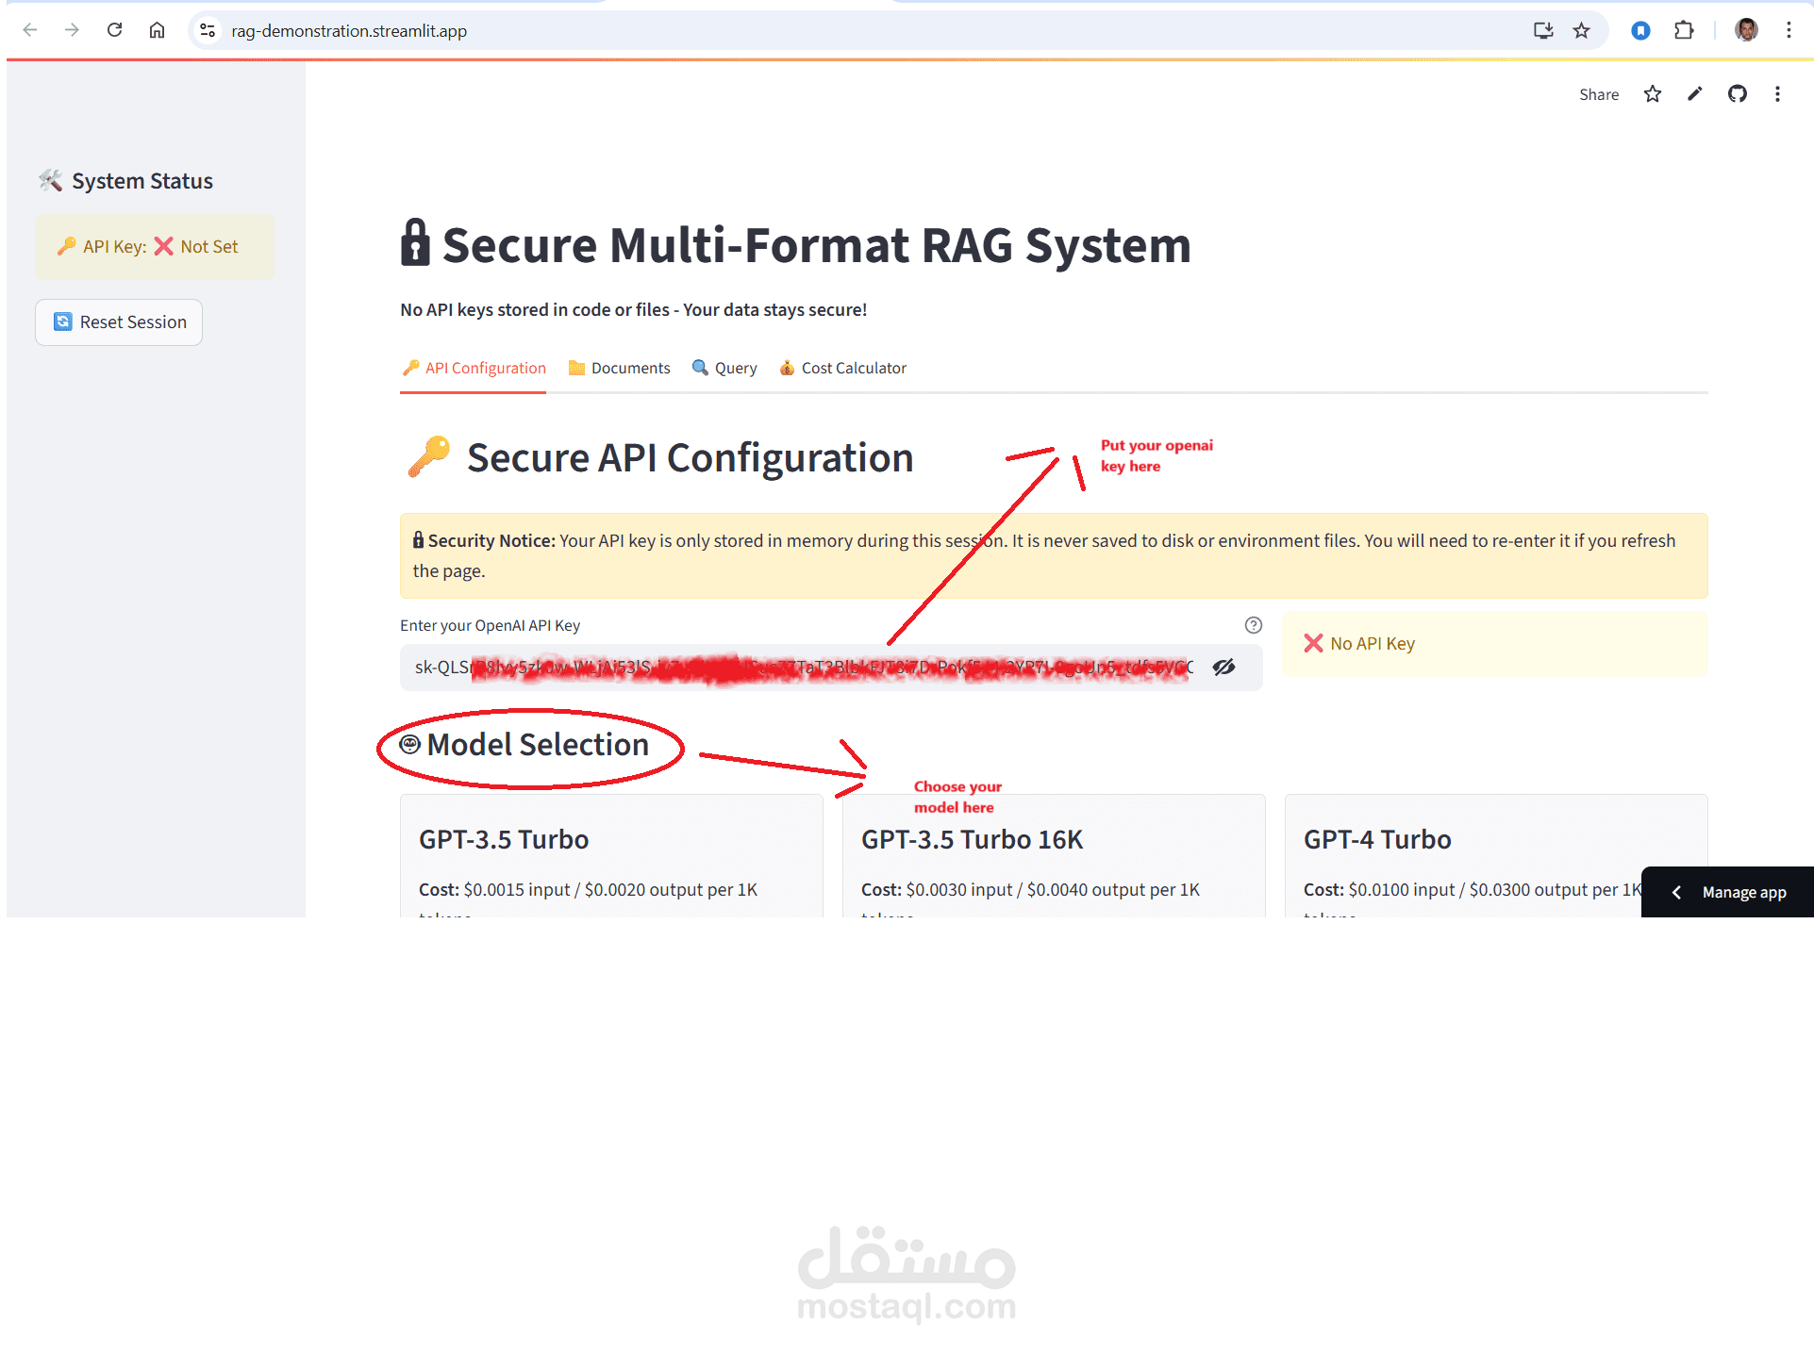Open browser home page icon
Image resolution: width=1814 pixels, height=1353 pixels.
157,30
